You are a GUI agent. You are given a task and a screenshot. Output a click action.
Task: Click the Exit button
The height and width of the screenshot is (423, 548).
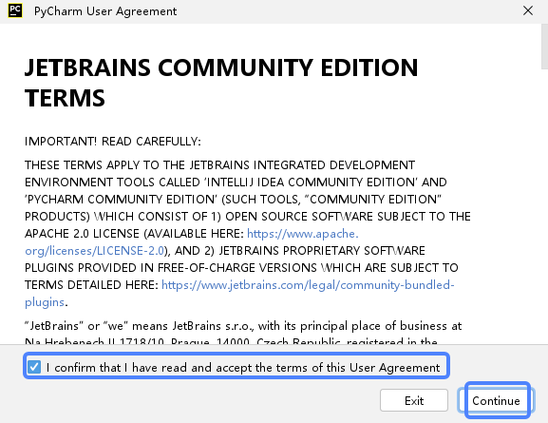[x=414, y=400]
